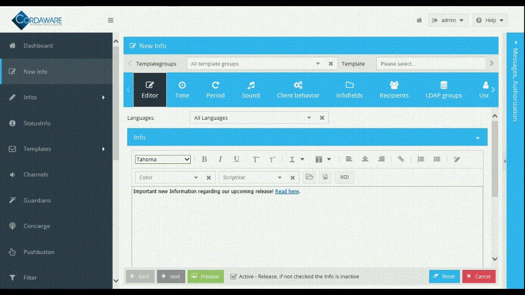Toggle text alignment to center
525x295 pixels.
pos(365,159)
